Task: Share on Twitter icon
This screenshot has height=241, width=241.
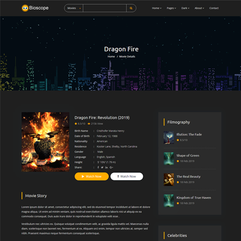Action: point(102,167)
